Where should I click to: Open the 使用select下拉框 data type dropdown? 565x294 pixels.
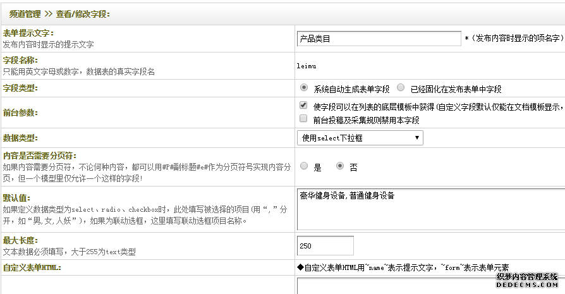pos(360,138)
